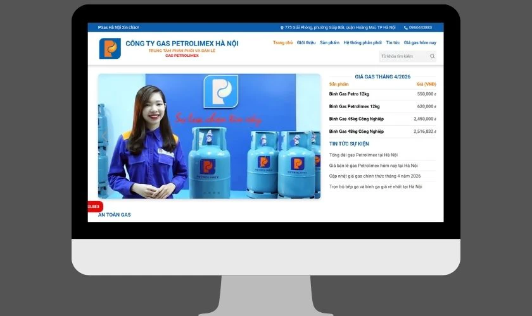Image resolution: width=532 pixels, height=316 pixels.
Task: Click the red floating call badge
Action: [x=95, y=206]
